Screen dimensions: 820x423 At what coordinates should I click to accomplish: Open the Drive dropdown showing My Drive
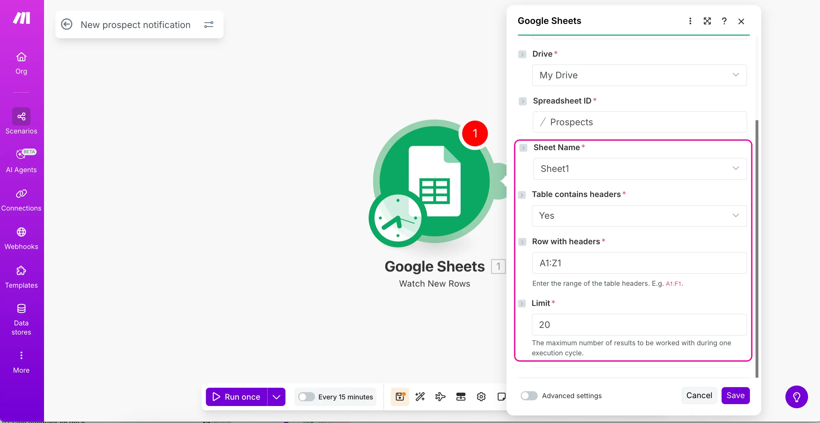639,75
